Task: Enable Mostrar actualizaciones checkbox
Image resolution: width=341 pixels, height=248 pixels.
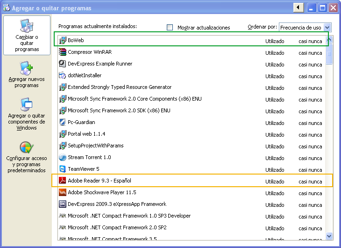Action: coord(170,28)
